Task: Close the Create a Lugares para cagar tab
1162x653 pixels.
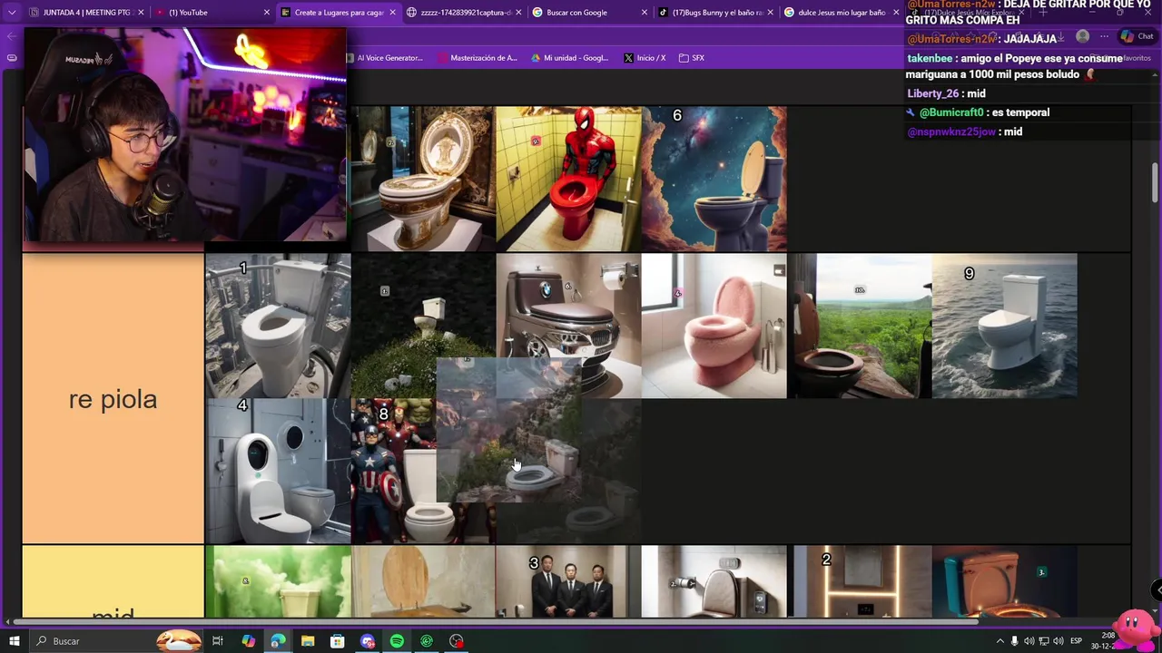Action: pos(392,13)
